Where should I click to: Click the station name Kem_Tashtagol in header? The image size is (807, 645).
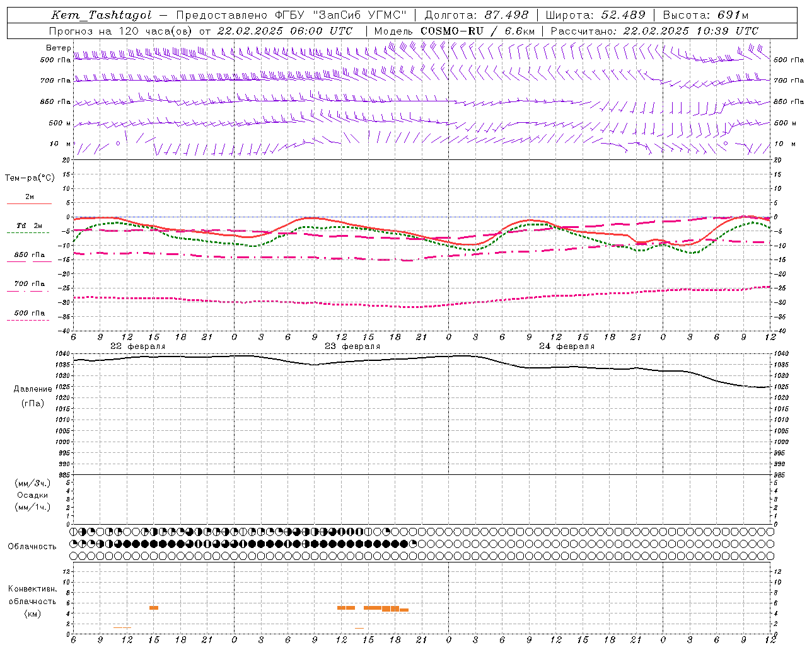102,15
